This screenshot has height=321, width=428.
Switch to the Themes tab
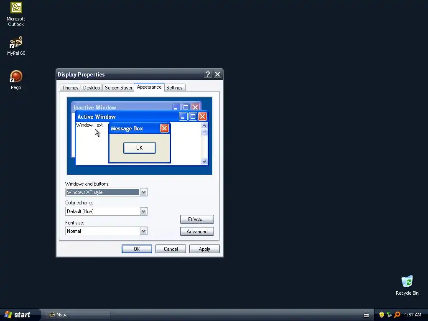[70, 88]
